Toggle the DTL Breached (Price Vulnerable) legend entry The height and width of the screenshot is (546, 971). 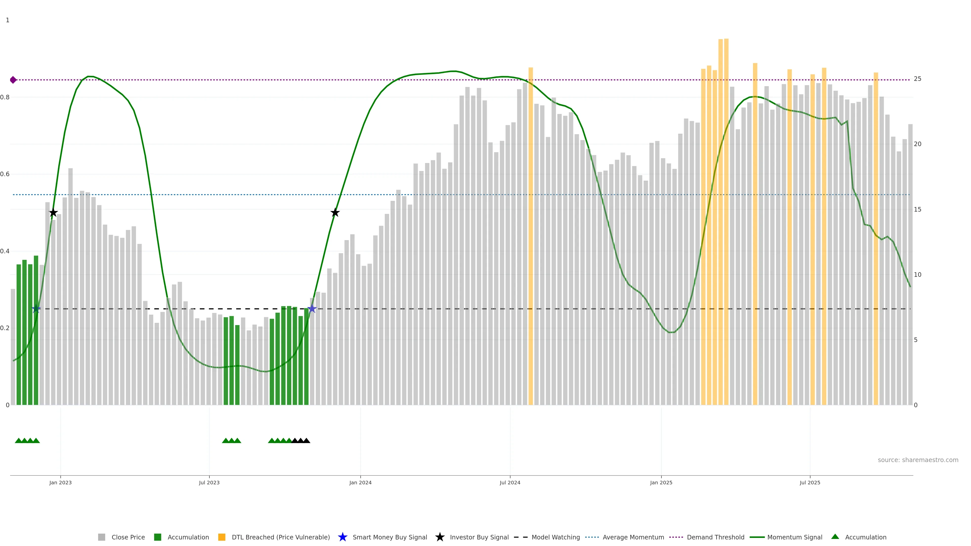(280, 537)
